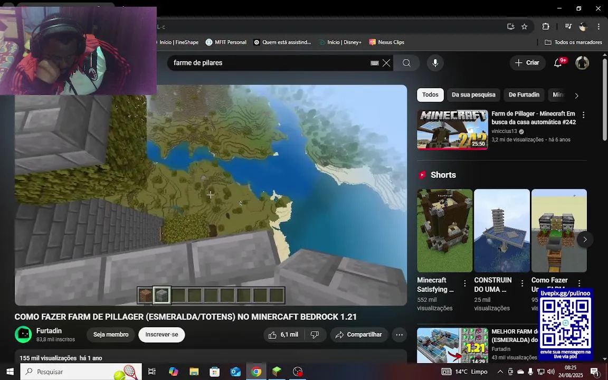The height and width of the screenshot is (380, 608).
Task: Open the Quem está assistind... bookmark
Action: [x=282, y=42]
